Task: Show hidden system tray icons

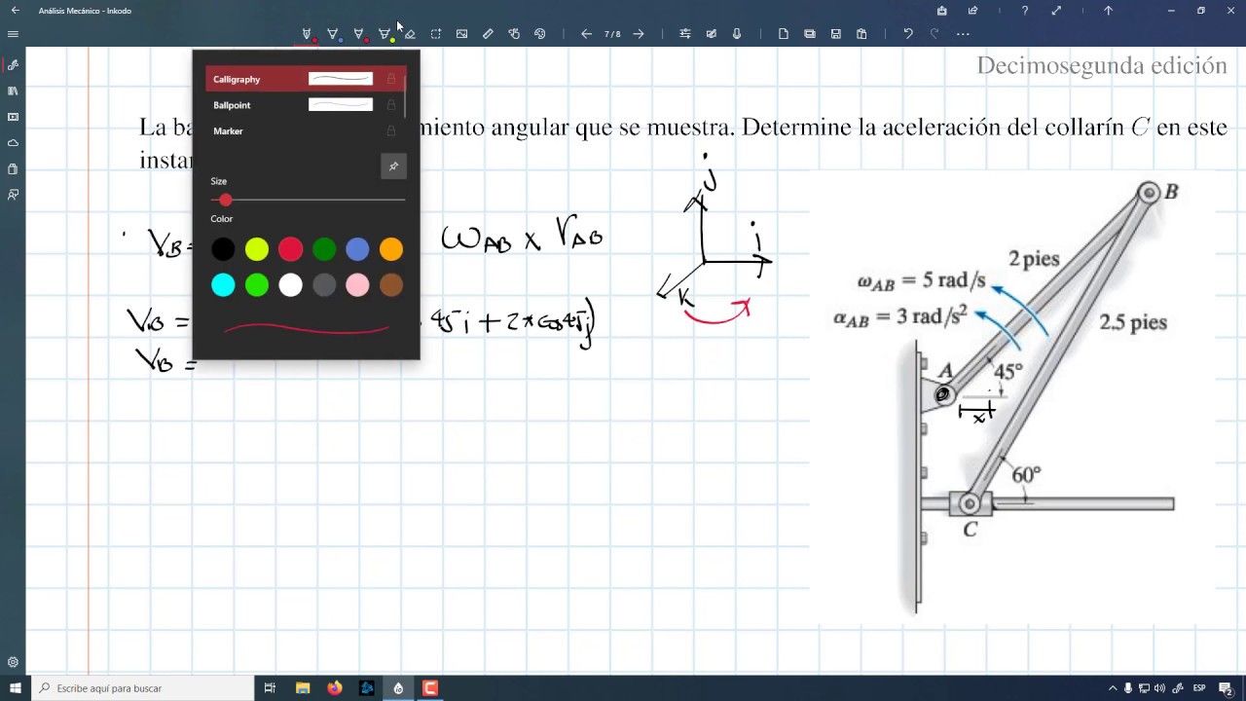Action: 1112,688
